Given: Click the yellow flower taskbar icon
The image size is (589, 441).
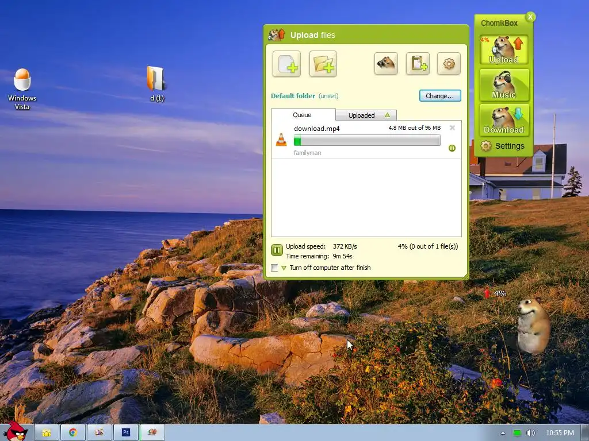Looking at the screenshot, I should (x=47, y=433).
